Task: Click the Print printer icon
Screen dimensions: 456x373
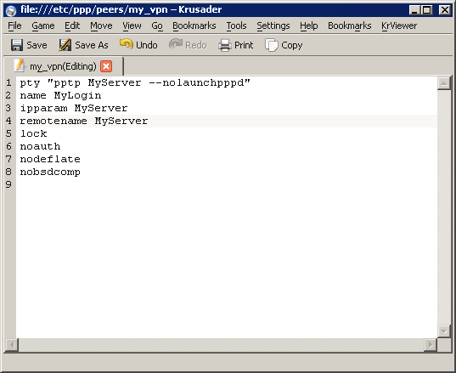Action: pyautogui.click(x=225, y=45)
